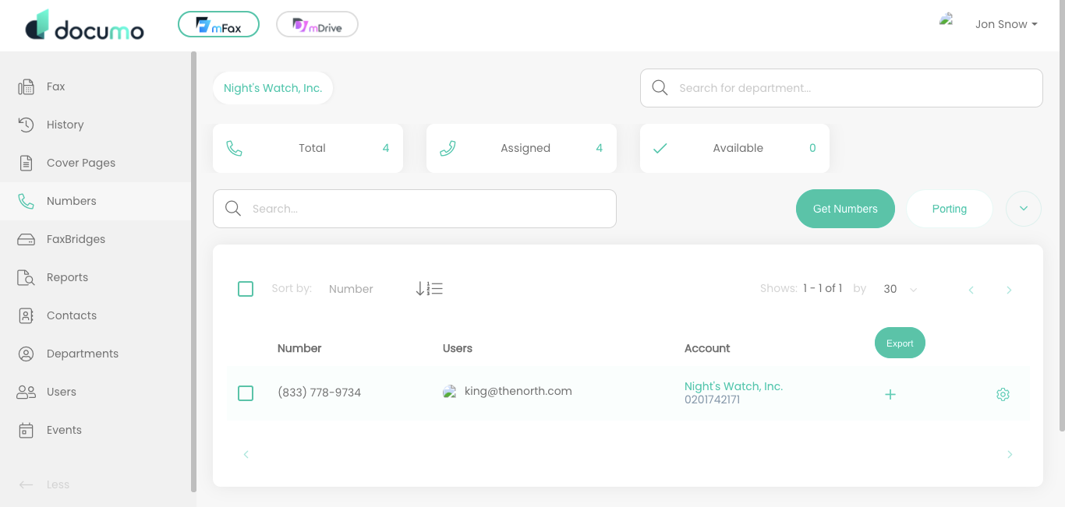Expand the chevron next to Porting
Viewport: 1065px width, 507px height.
pos(1024,209)
